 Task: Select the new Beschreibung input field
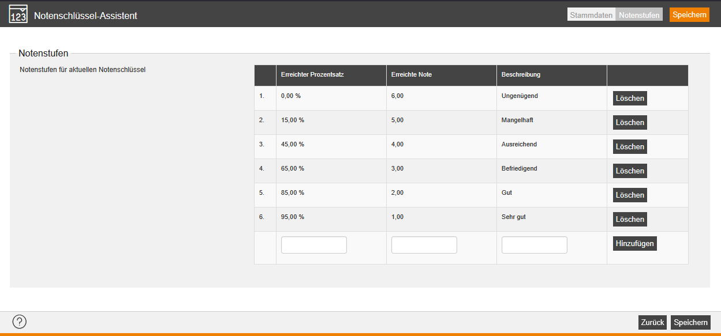point(534,245)
